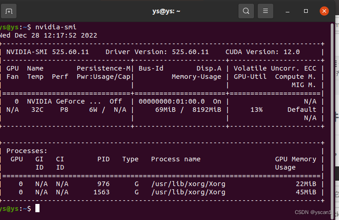
Task: Maximize the terminal window
Action: tap(306, 11)
